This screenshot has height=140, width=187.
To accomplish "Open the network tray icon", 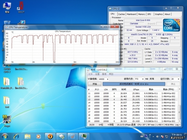I will tap(167, 136).
